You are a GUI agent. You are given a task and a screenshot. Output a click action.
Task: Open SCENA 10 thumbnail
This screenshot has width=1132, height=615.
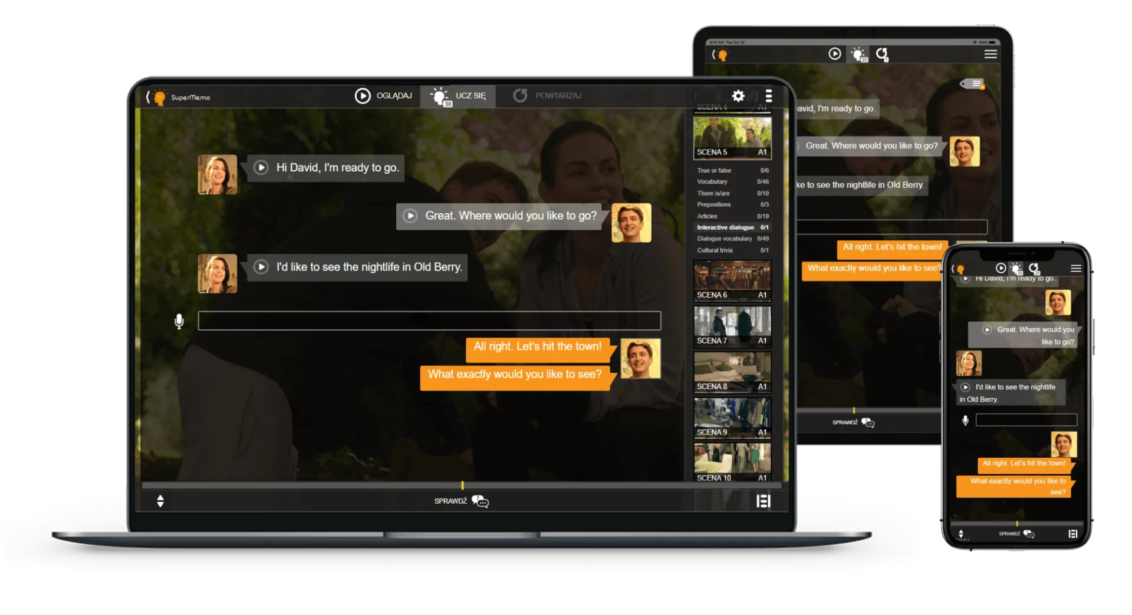click(x=732, y=463)
